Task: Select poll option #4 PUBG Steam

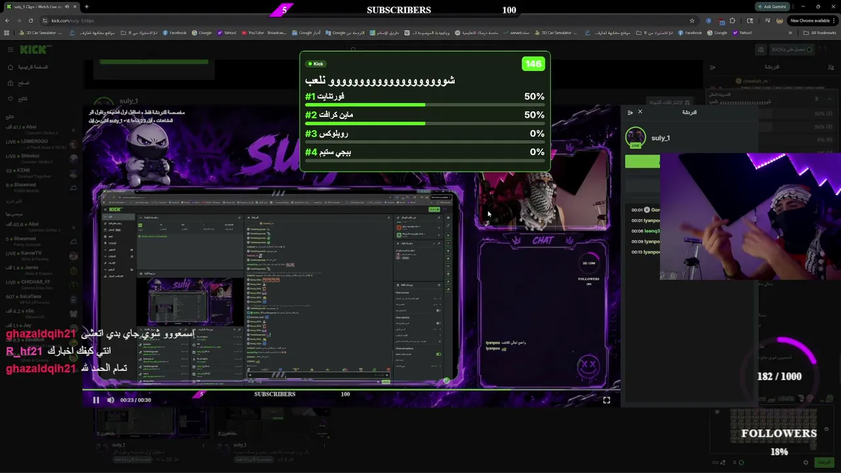Action: pos(424,154)
